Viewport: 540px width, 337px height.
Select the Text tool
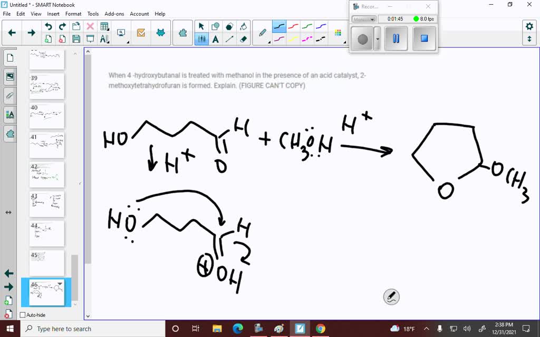pos(216,39)
